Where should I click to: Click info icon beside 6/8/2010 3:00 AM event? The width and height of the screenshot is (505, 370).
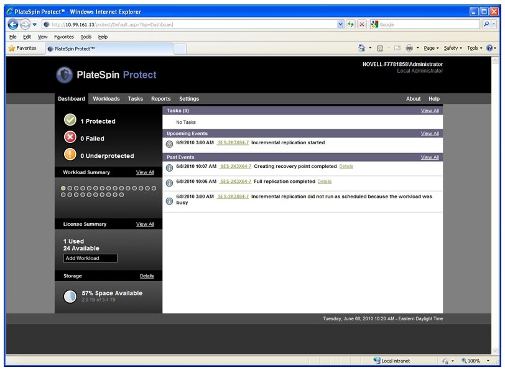click(x=169, y=201)
